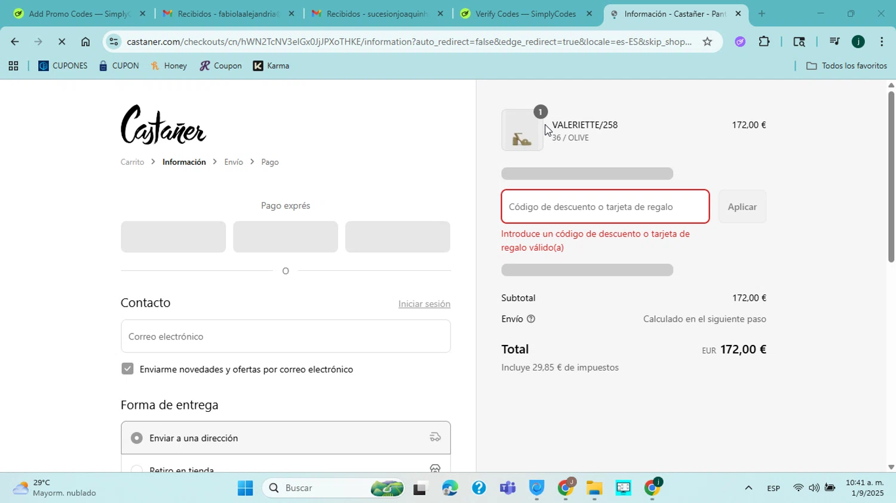This screenshot has height=503, width=896.
Task: Switch to Add Promo Codes SimplyCodes tab
Action: click(x=79, y=14)
